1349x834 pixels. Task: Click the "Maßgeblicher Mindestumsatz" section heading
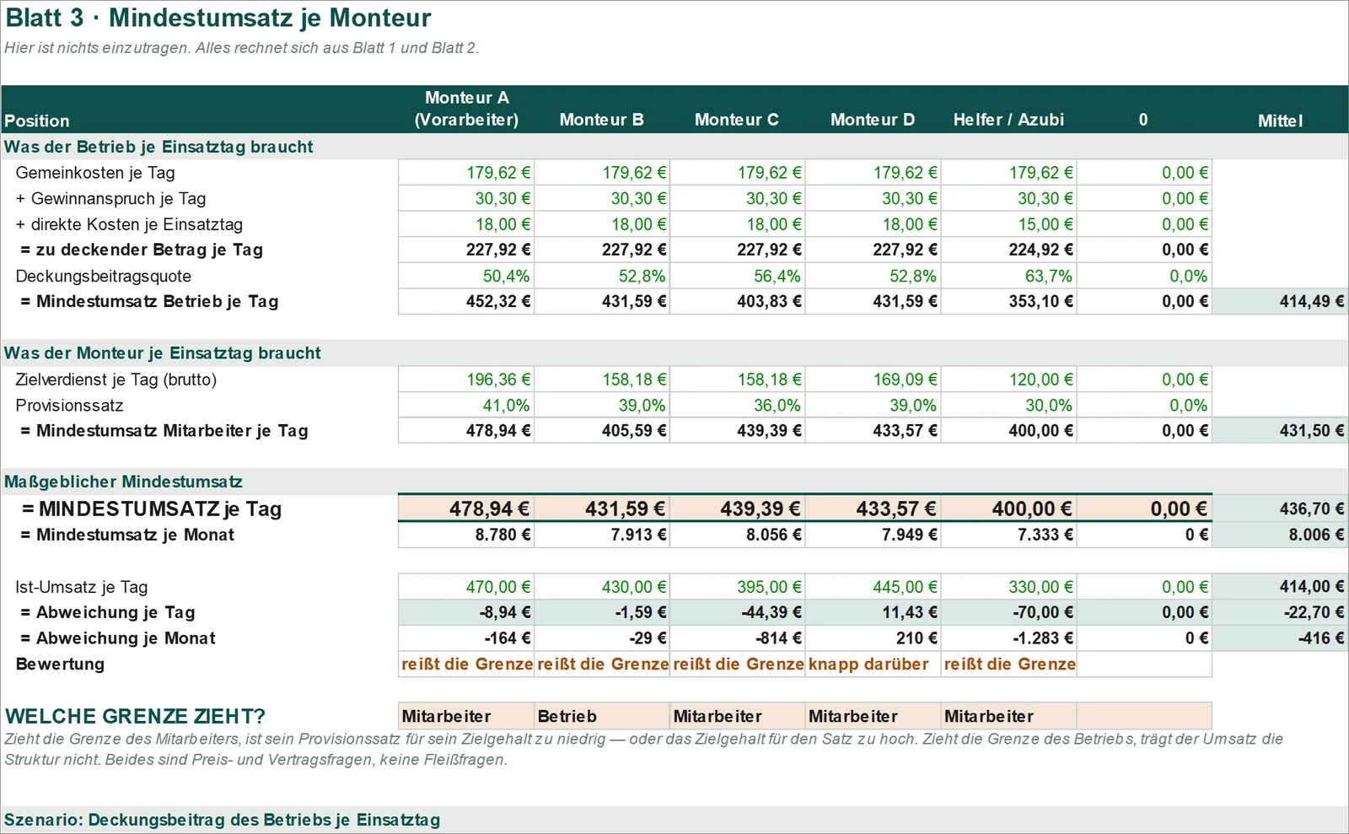coord(123,482)
